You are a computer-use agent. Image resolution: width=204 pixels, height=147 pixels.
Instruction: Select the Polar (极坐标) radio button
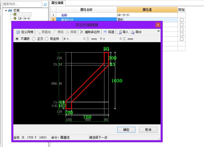(x=47, y=39)
